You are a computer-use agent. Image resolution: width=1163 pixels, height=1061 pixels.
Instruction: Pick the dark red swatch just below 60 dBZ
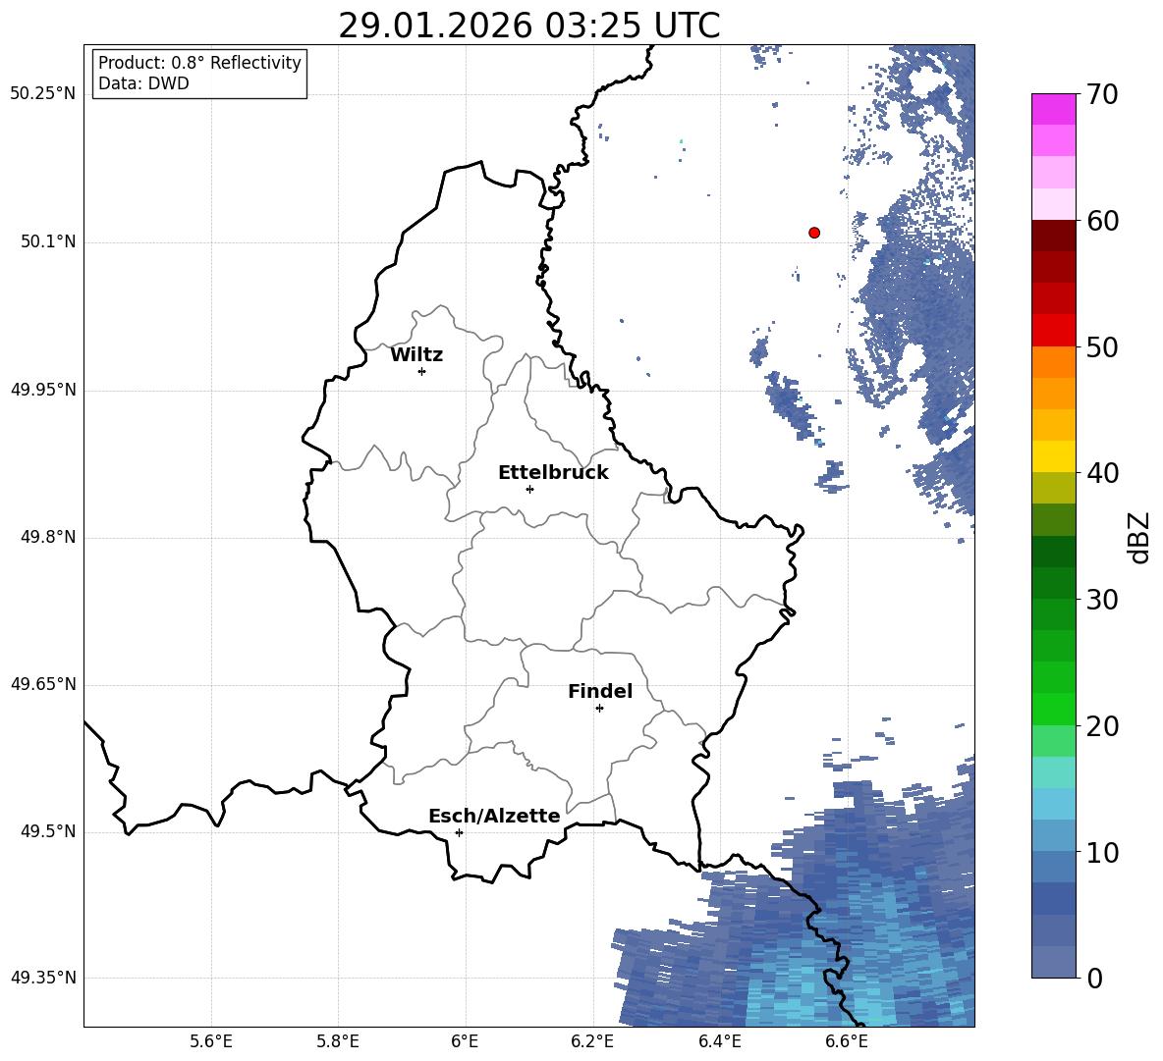1053,236
